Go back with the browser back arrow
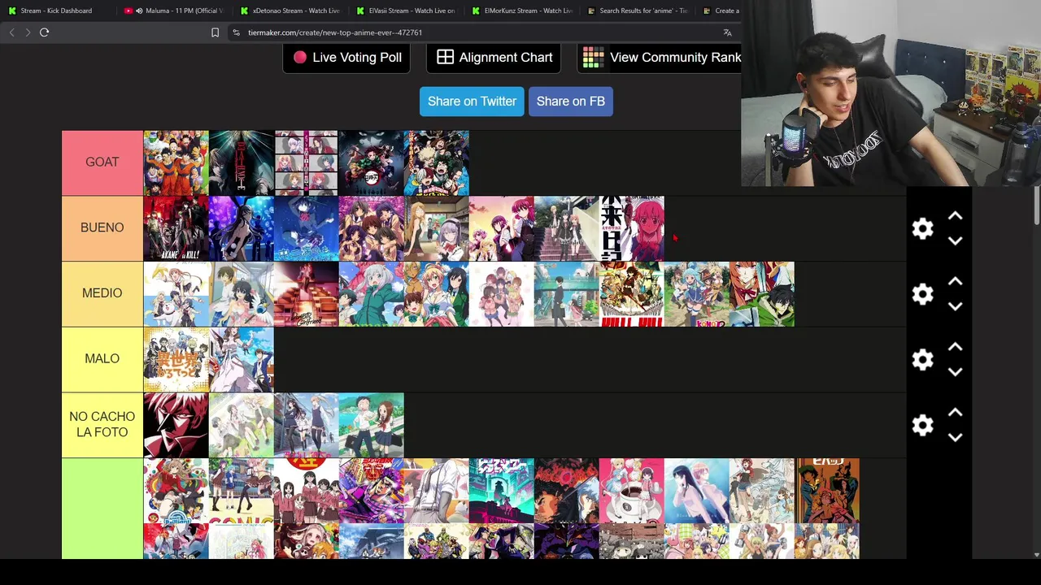The image size is (1041, 585). click(11, 32)
